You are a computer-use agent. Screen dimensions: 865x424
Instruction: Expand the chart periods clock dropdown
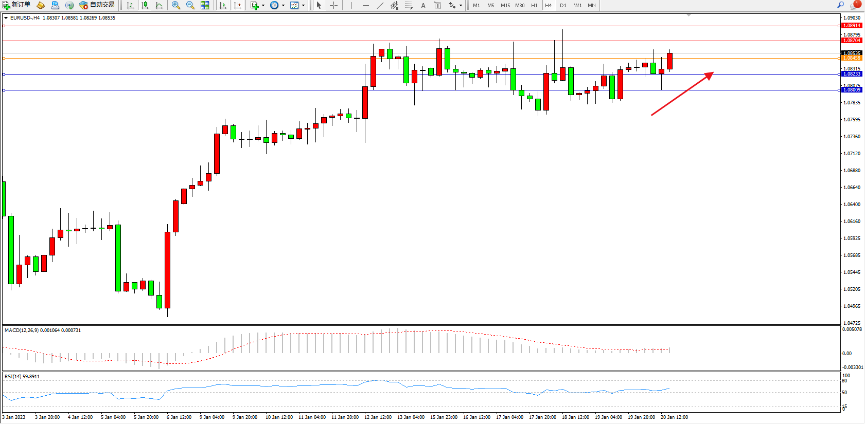(283, 5)
